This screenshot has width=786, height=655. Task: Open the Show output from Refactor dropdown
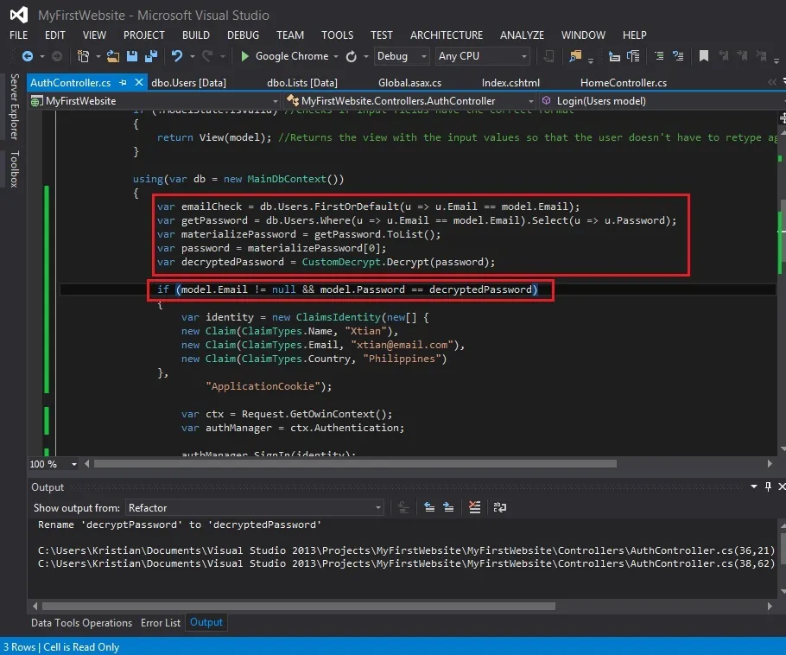click(x=254, y=508)
